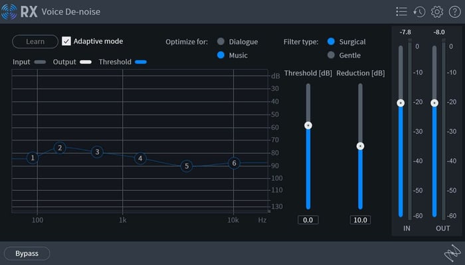
Task: Select threshold curve node 2
Action: (x=60, y=148)
